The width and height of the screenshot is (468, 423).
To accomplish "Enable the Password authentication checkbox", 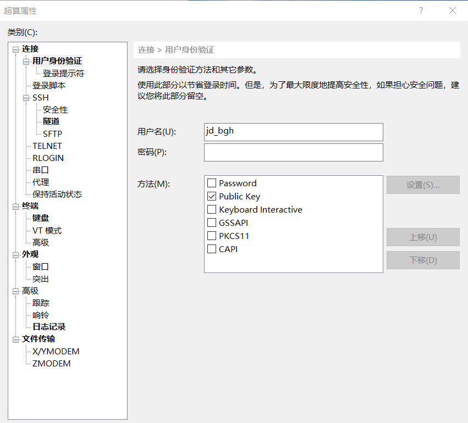I will coord(212,183).
